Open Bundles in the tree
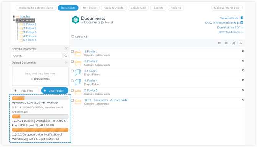 click(x=25, y=16)
